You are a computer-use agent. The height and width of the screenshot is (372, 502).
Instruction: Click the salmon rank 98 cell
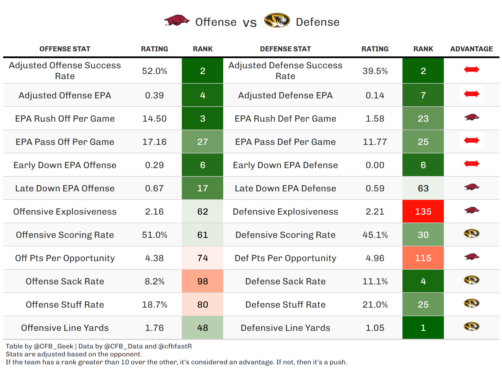(x=203, y=281)
